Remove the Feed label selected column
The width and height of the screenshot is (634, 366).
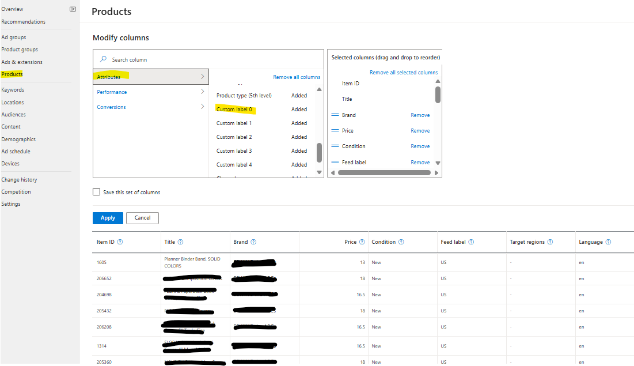coord(420,163)
